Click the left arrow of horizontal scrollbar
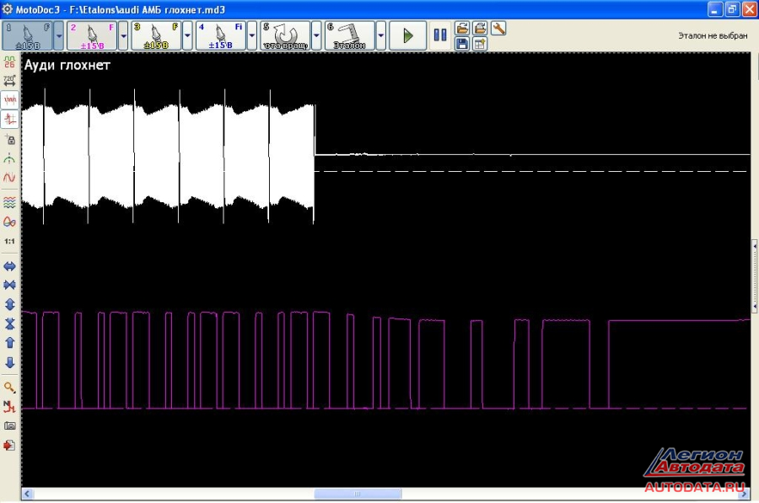This screenshot has width=759, height=503. pos(28,494)
